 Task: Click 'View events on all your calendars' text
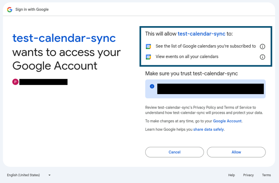tap(187, 57)
